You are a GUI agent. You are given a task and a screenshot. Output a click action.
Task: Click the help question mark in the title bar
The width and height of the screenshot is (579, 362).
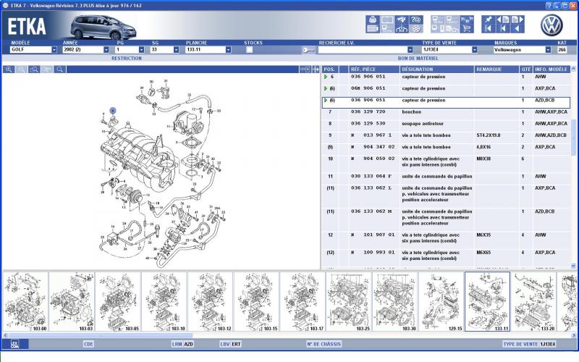pos(549,6)
